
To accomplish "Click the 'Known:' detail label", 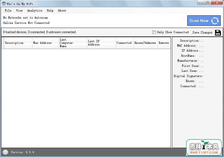I will point(191,81).
